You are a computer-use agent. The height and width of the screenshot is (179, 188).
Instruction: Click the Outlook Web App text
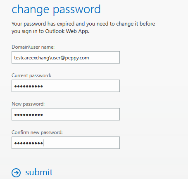(x=67, y=31)
